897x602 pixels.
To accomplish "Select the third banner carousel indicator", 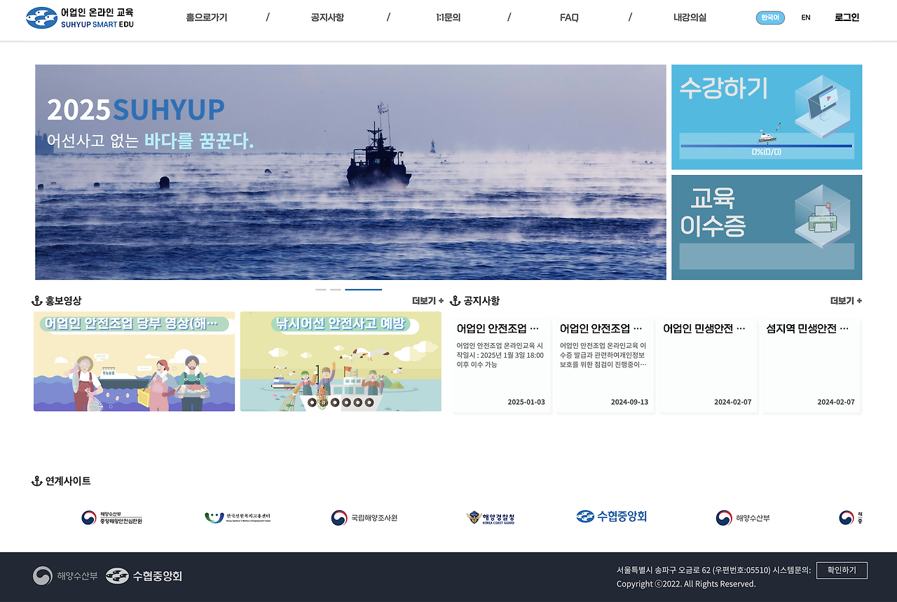I will 364,288.
